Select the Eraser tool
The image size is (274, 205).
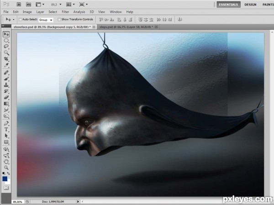pyautogui.click(x=6, y=97)
